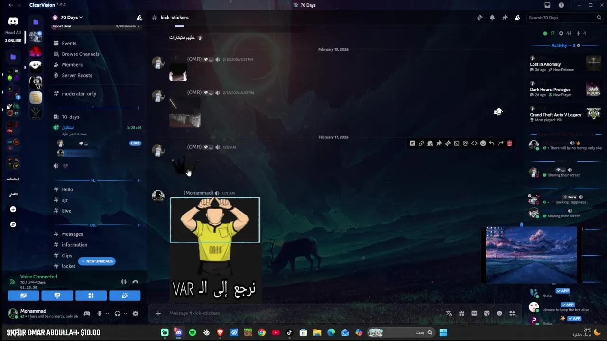Jump to NEW UNREADS pill

point(97,261)
